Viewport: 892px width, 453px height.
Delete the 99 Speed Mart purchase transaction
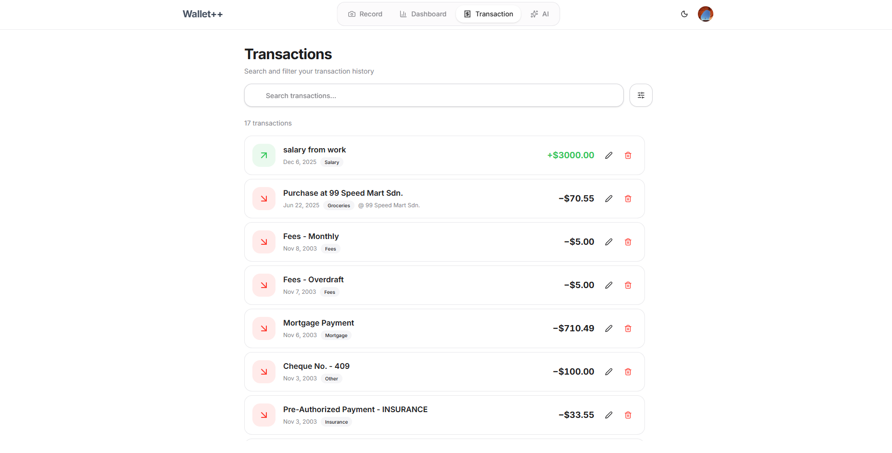[x=628, y=199]
